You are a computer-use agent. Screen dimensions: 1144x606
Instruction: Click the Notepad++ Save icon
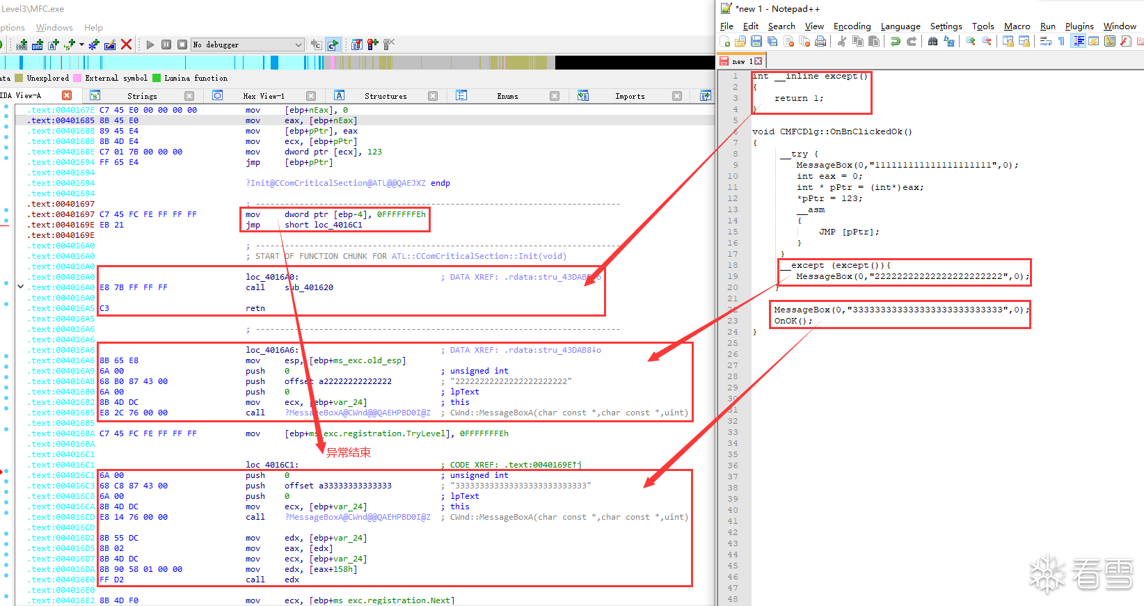coord(756,41)
